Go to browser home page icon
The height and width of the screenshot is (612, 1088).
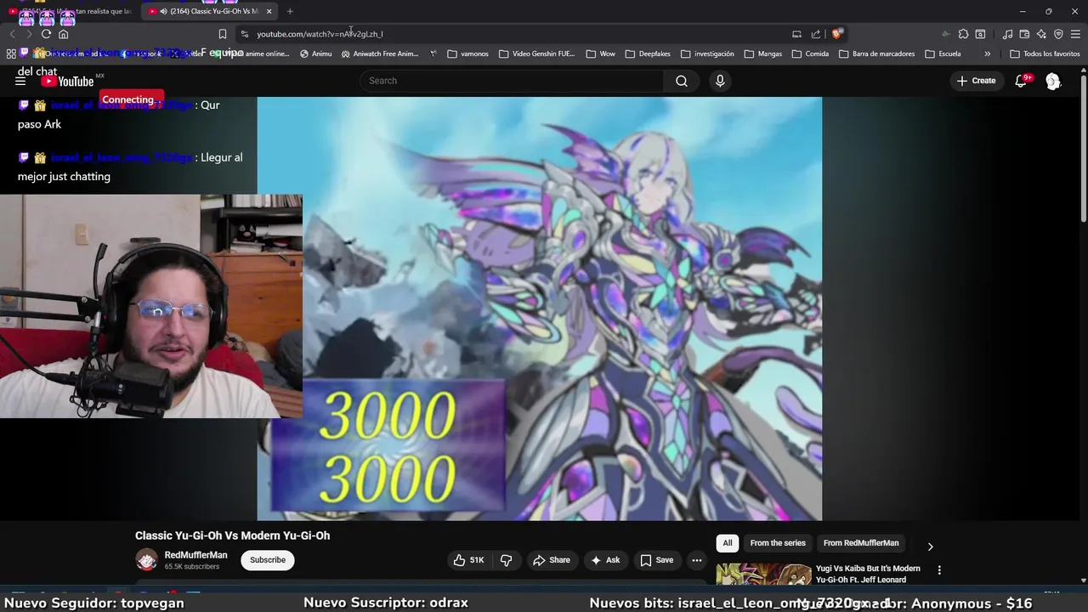tap(63, 34)
